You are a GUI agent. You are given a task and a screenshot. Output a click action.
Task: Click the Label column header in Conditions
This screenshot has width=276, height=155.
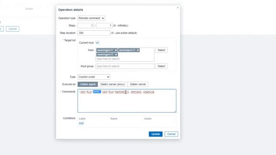82,119
